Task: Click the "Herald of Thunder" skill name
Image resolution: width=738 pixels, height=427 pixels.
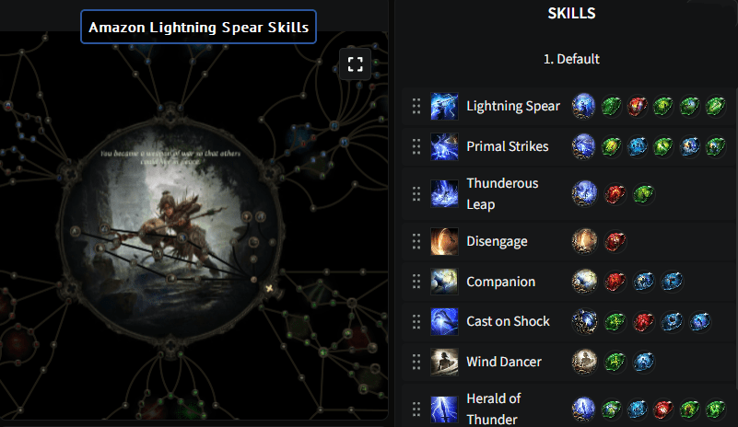Action: tap(493, 410)
